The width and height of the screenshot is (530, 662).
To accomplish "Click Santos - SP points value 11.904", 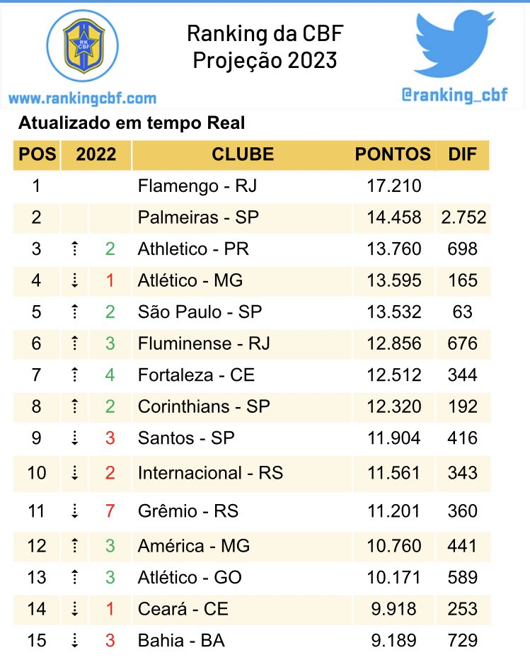I will click(x=393, y=438).
